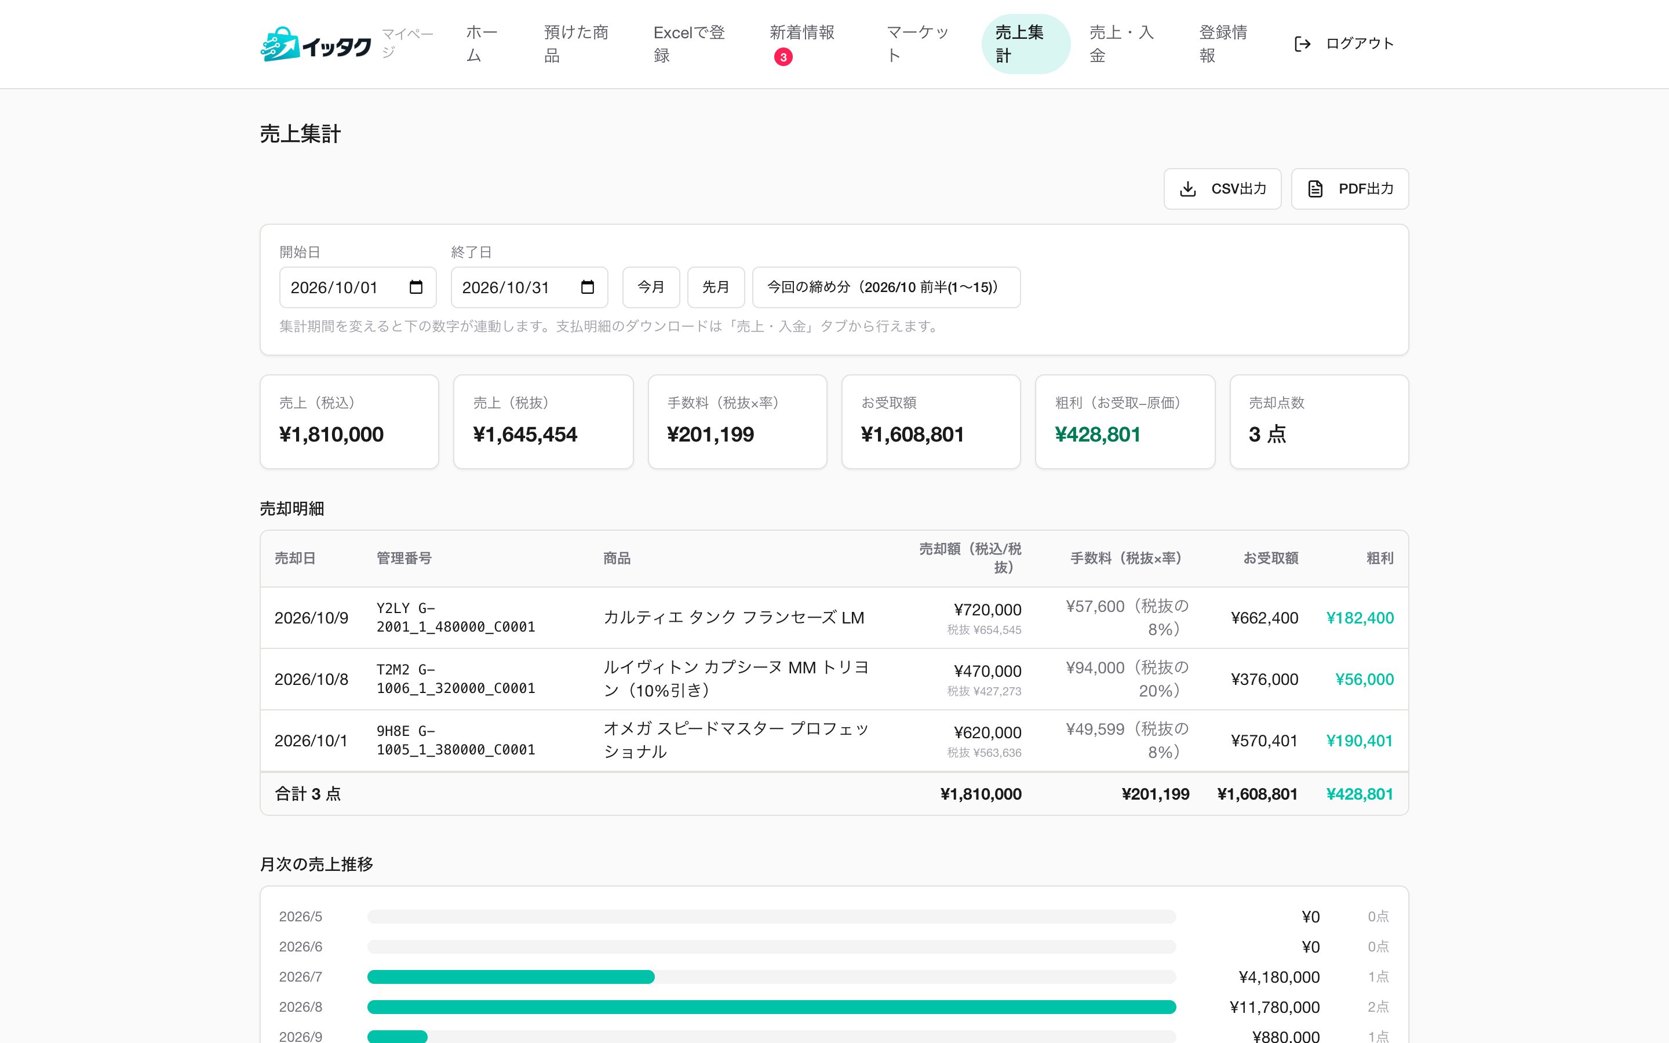
Task: Open the 開始日 calendar picker icon
Action: click(x=416, y=287)
